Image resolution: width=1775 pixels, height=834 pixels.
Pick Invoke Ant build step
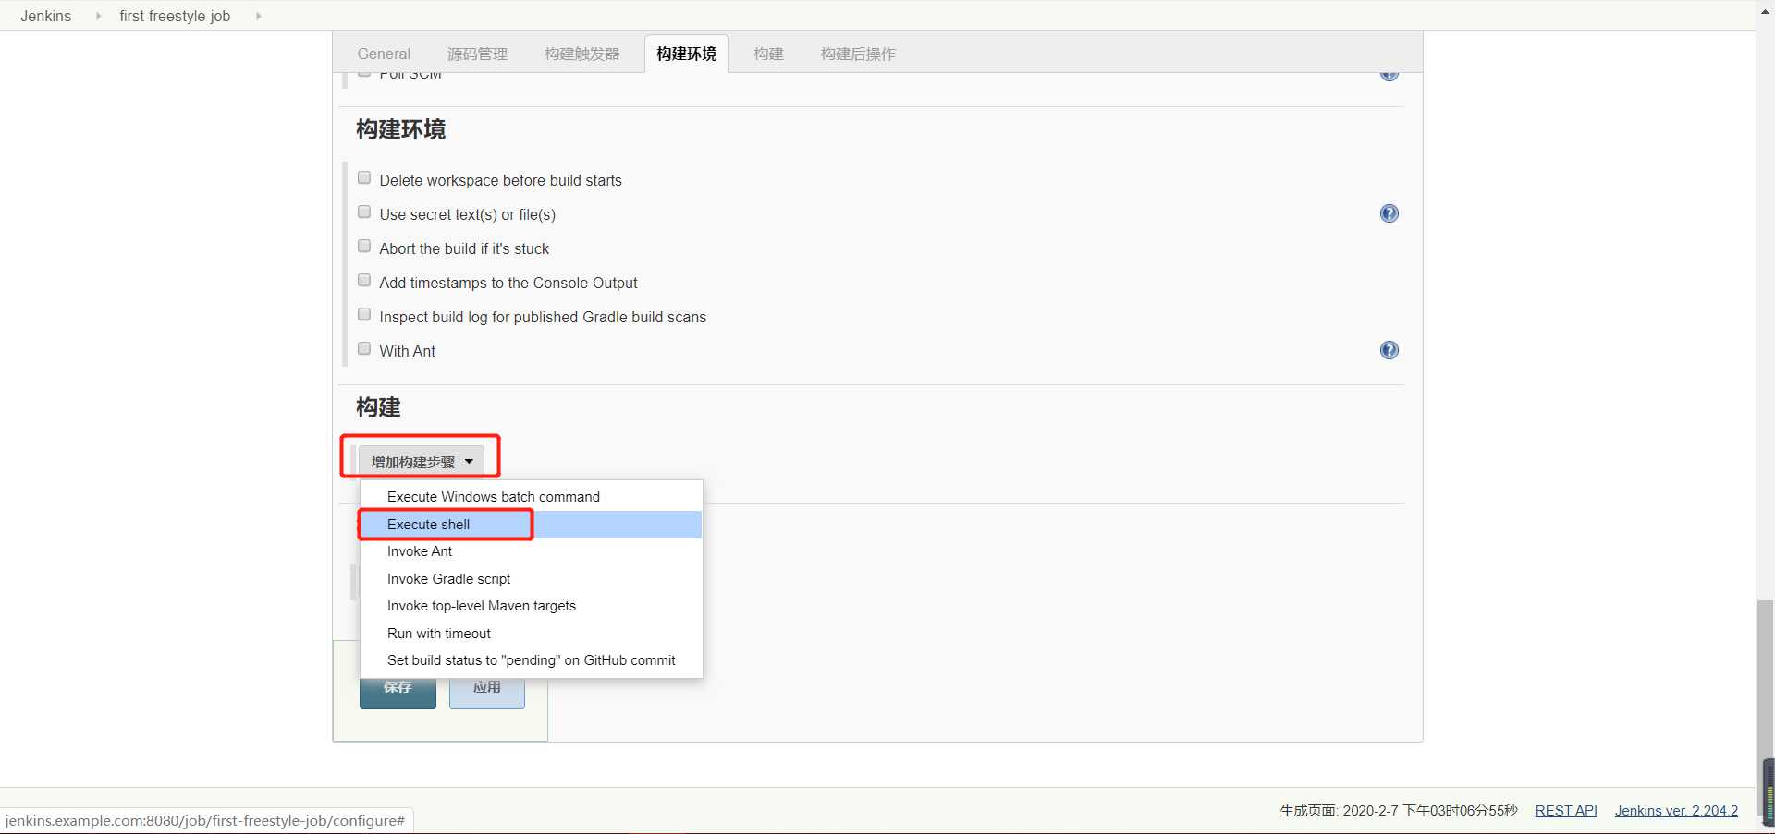(531, 551)
